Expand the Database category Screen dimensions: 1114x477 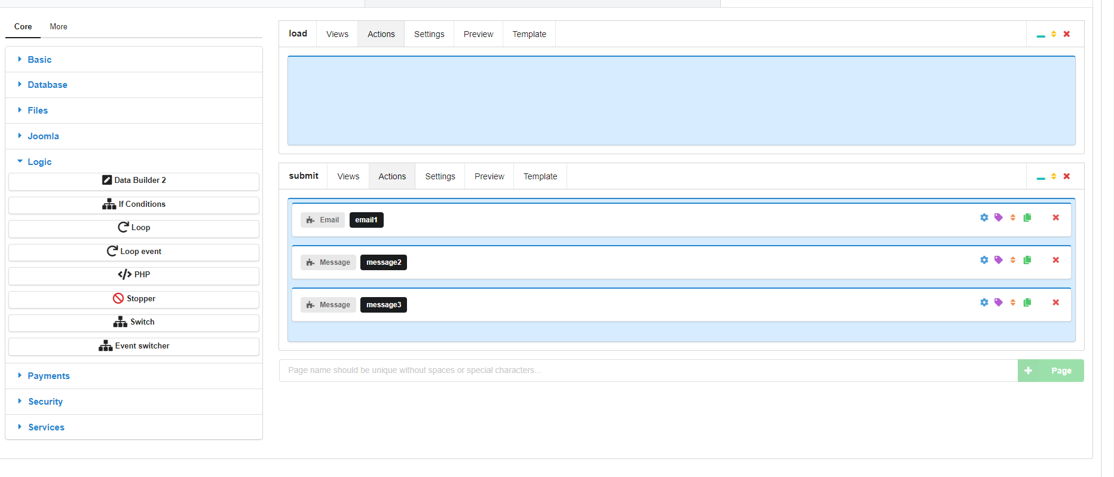tap(47, 85)
